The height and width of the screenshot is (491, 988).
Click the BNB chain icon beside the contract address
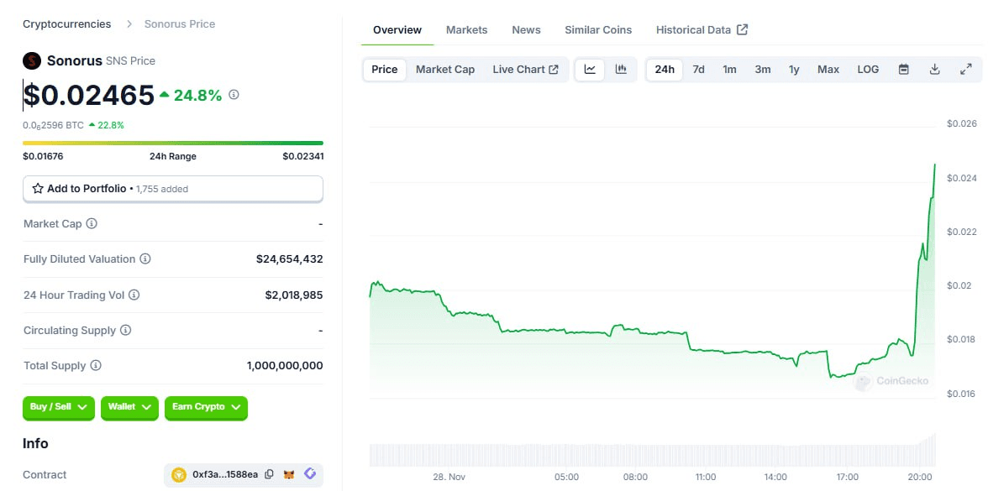(180, 475)
